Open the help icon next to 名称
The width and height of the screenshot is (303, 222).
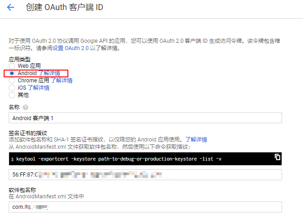pos(26,107)
